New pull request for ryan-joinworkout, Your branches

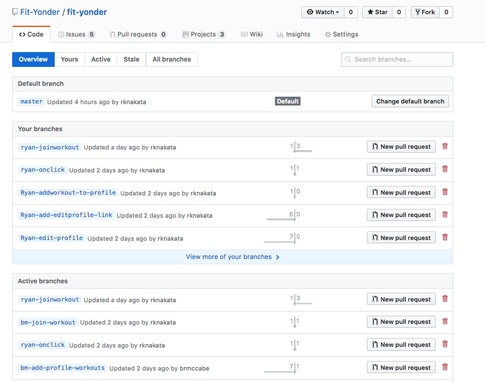[401, 147]
